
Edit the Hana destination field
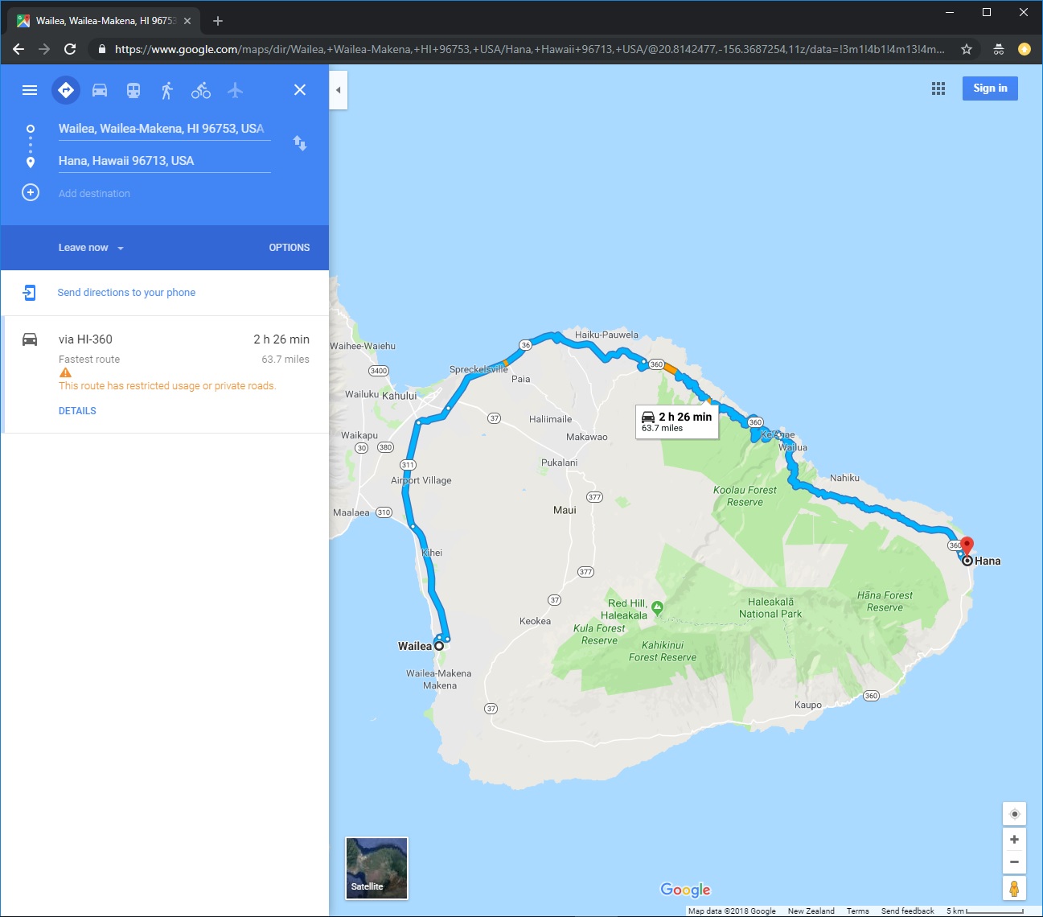click(164, 161)
